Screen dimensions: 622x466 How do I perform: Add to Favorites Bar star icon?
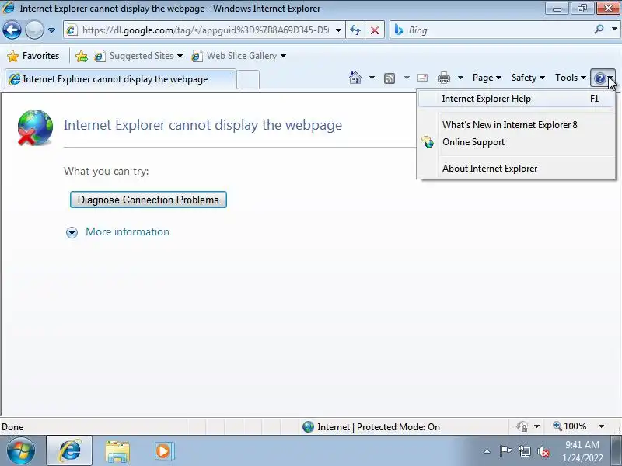[82, 56]
